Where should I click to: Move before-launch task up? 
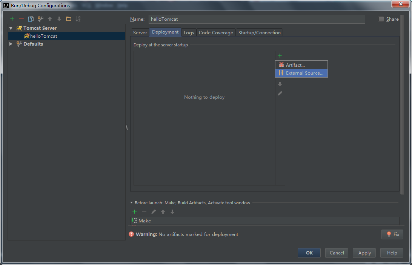(163, 212)
